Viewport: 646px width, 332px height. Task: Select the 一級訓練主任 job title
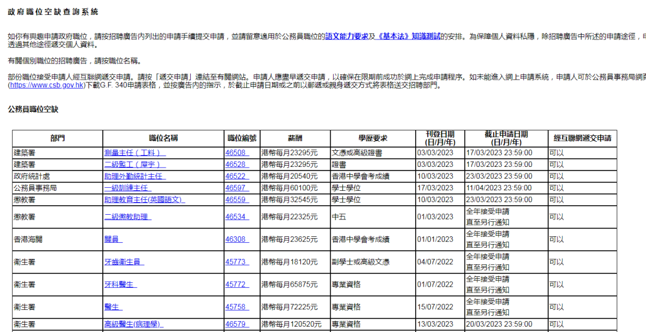[x=126, y=188]
